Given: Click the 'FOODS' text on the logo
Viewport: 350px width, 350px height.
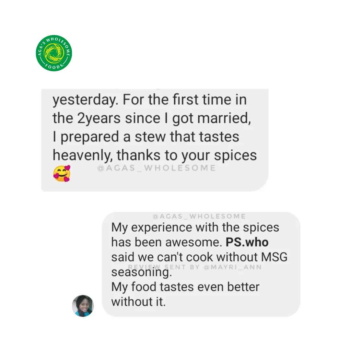Looking at the screenshot, I should point(54,66).
